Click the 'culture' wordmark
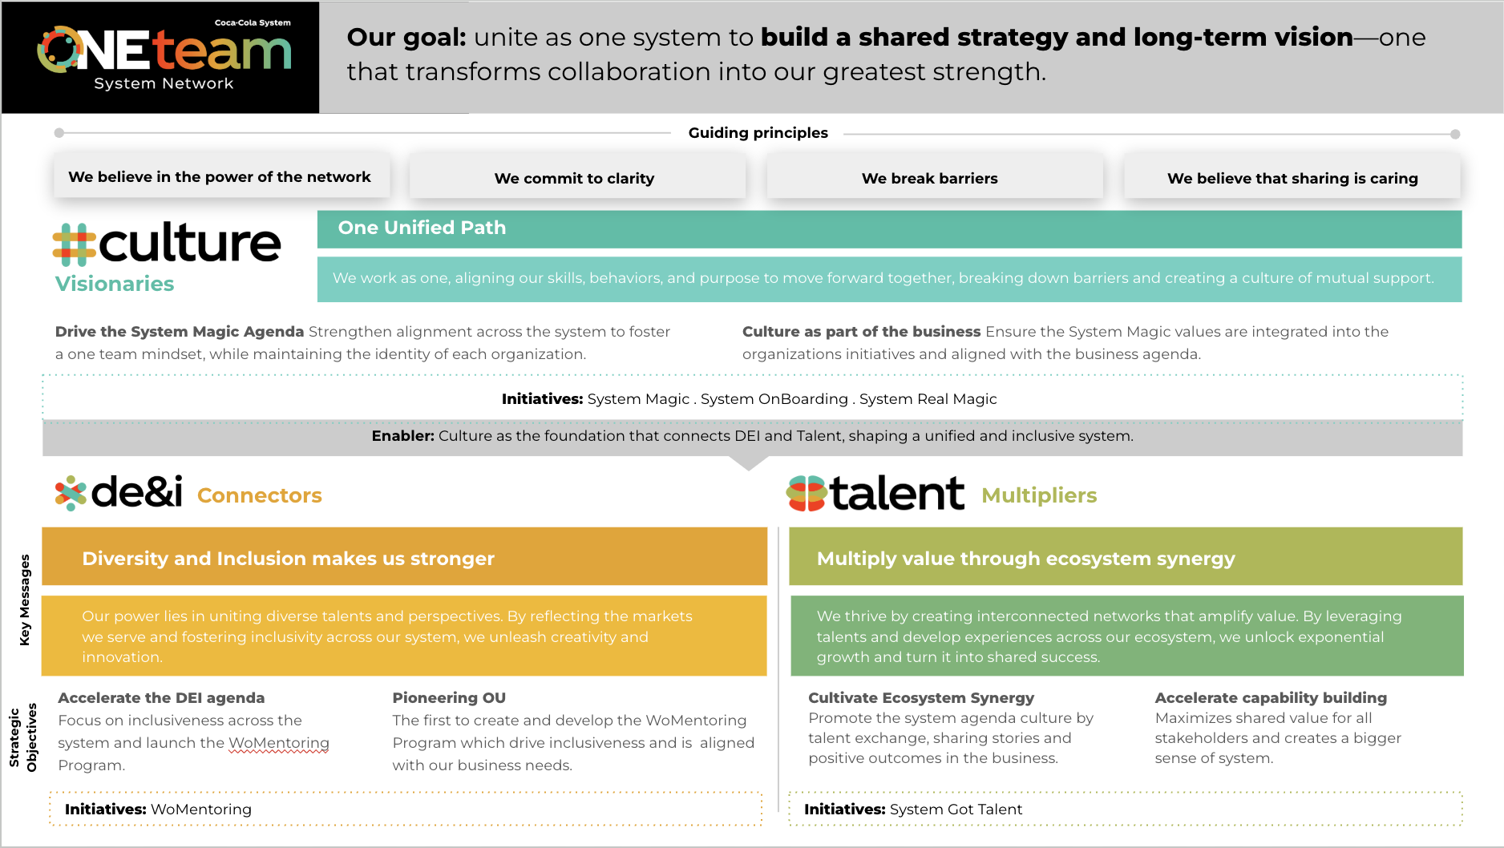Image resolution: width=1504 pixels, height=848 pixels. tap(190, 243)
